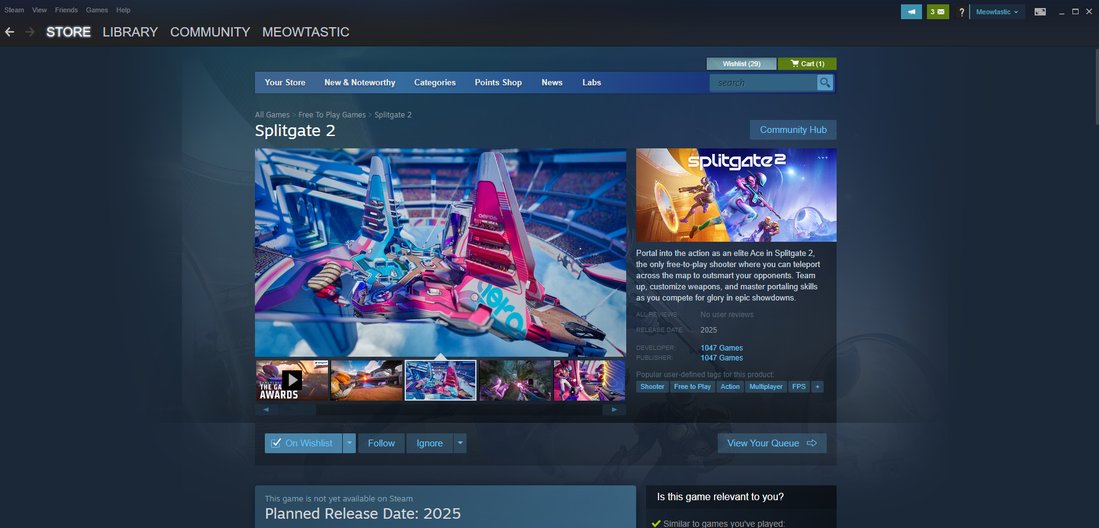Click the question mark help icon
The image size is (1099, 528).
coord(961,12)
